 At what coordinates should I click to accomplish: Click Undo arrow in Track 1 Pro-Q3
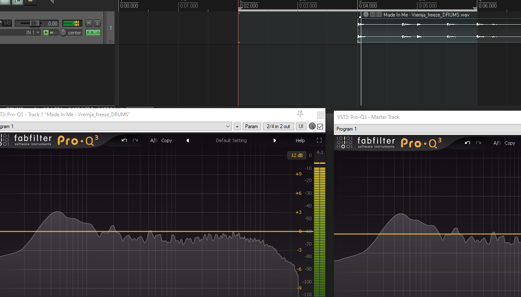tap(124, 140)
